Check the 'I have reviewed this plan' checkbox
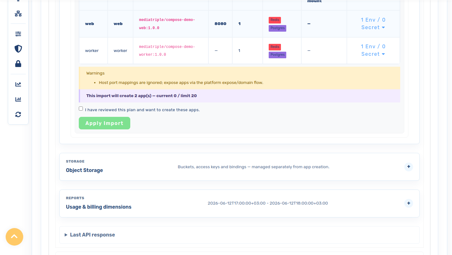Image resolution: width=452 pixels, height=255 pixels. [x=81, y=109]
